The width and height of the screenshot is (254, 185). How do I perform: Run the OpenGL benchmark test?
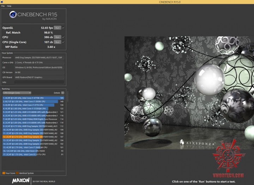(x=58, y=28)
